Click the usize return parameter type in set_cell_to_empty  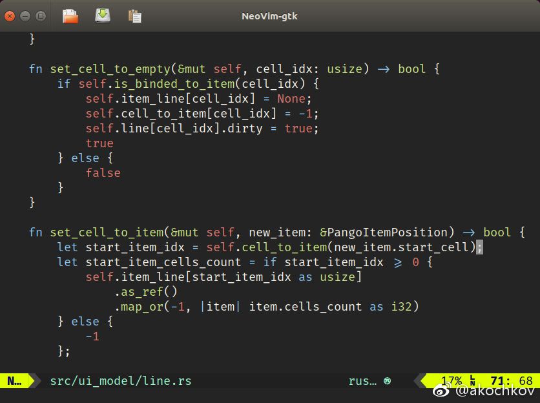[x=344, y=69]
